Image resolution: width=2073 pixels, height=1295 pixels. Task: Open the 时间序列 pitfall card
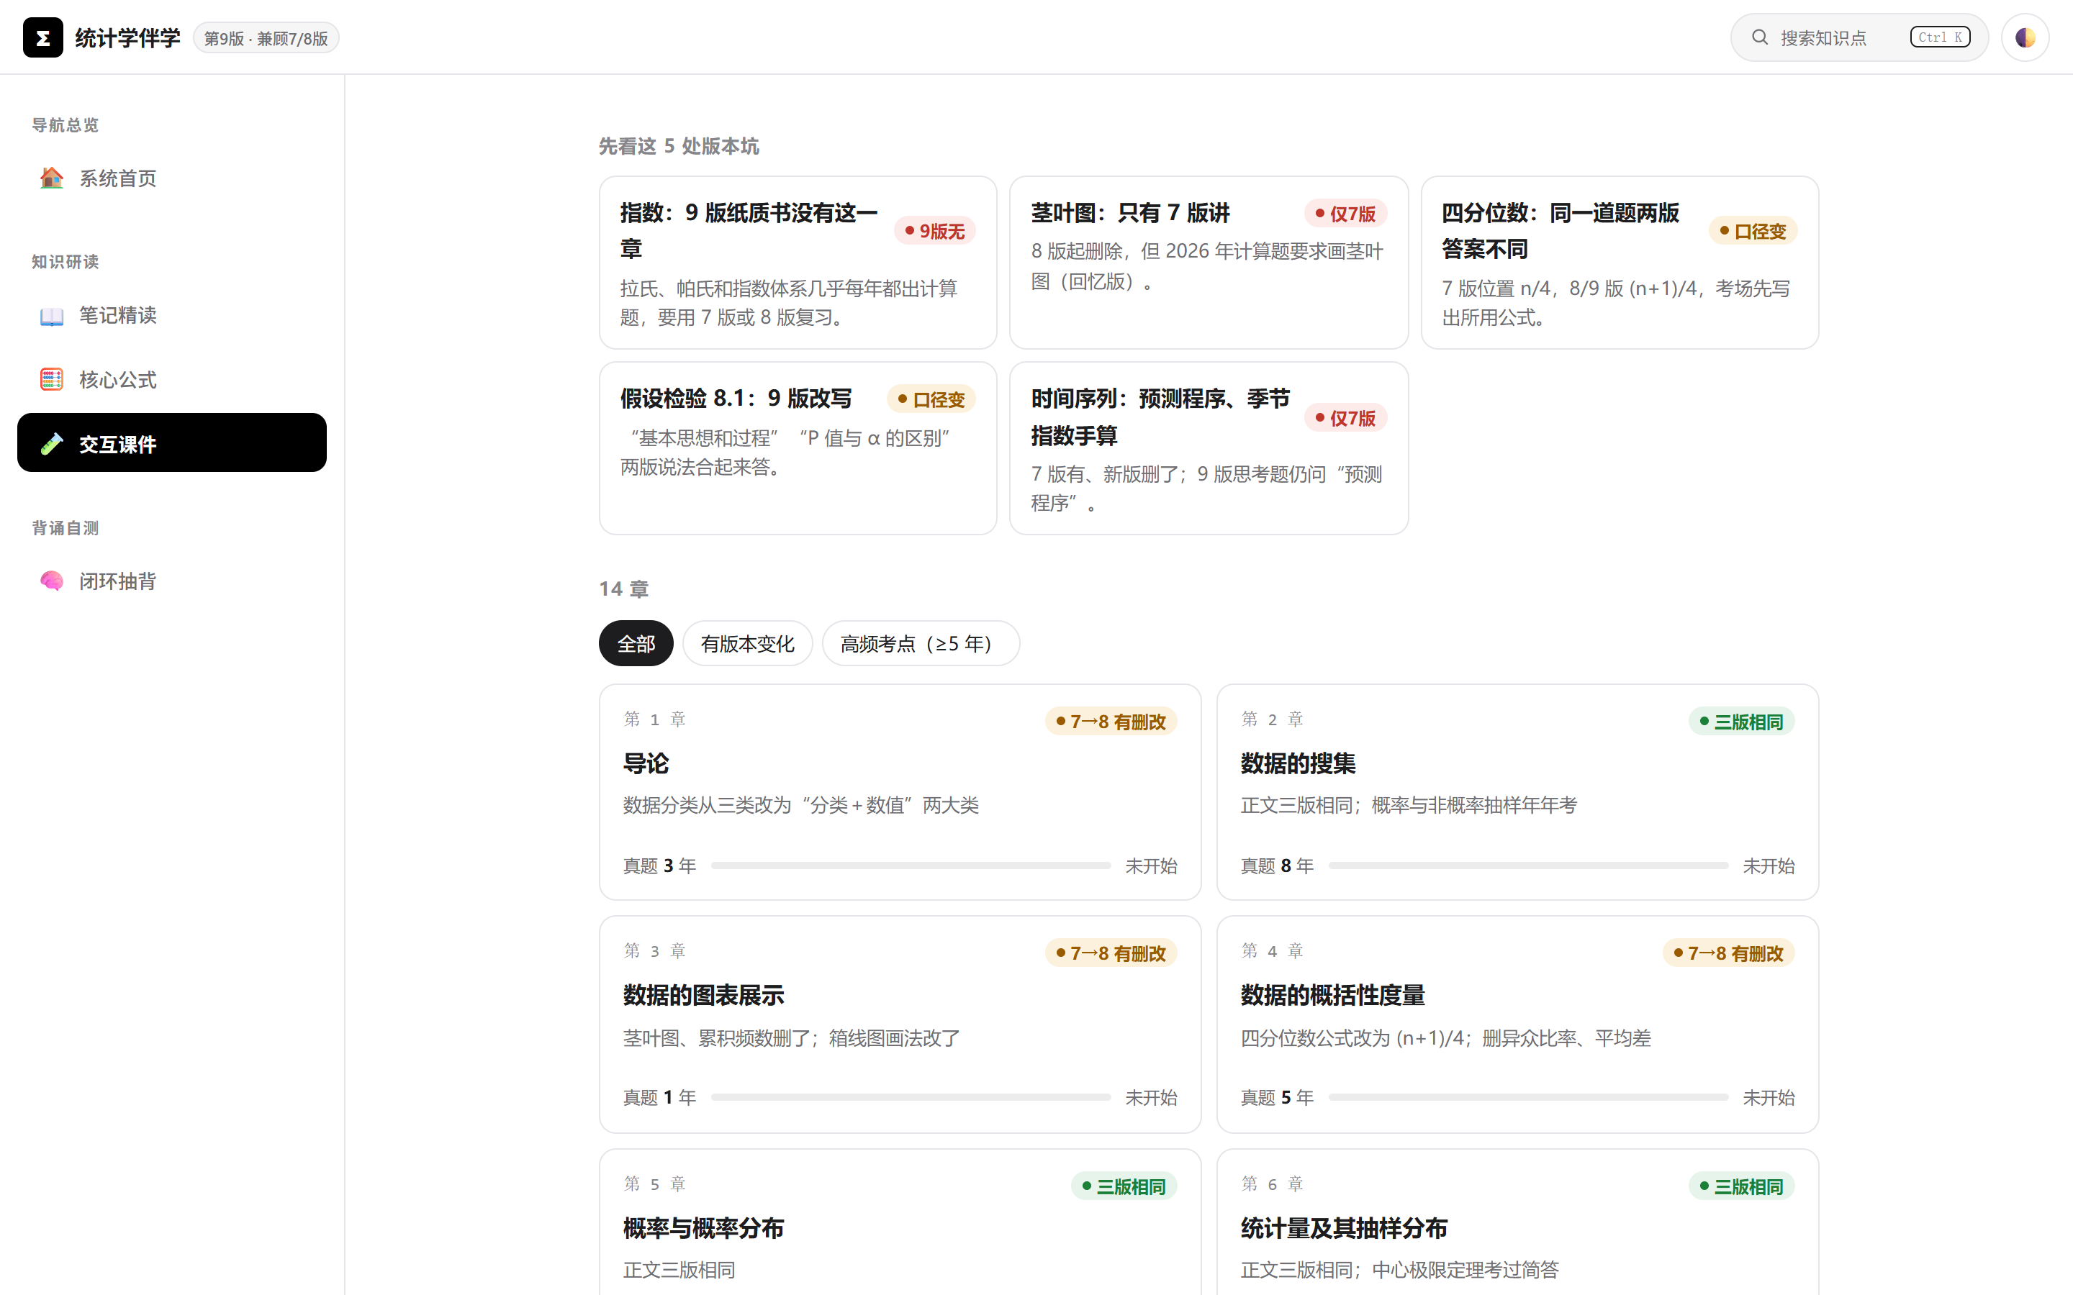pos(1209,448)
